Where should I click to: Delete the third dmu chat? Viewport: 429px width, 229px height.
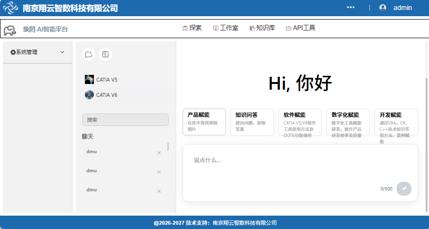tap(159, 191)
